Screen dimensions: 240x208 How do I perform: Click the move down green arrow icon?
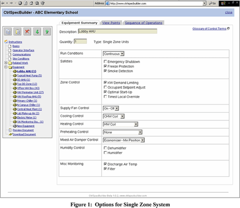pos(37,31)
